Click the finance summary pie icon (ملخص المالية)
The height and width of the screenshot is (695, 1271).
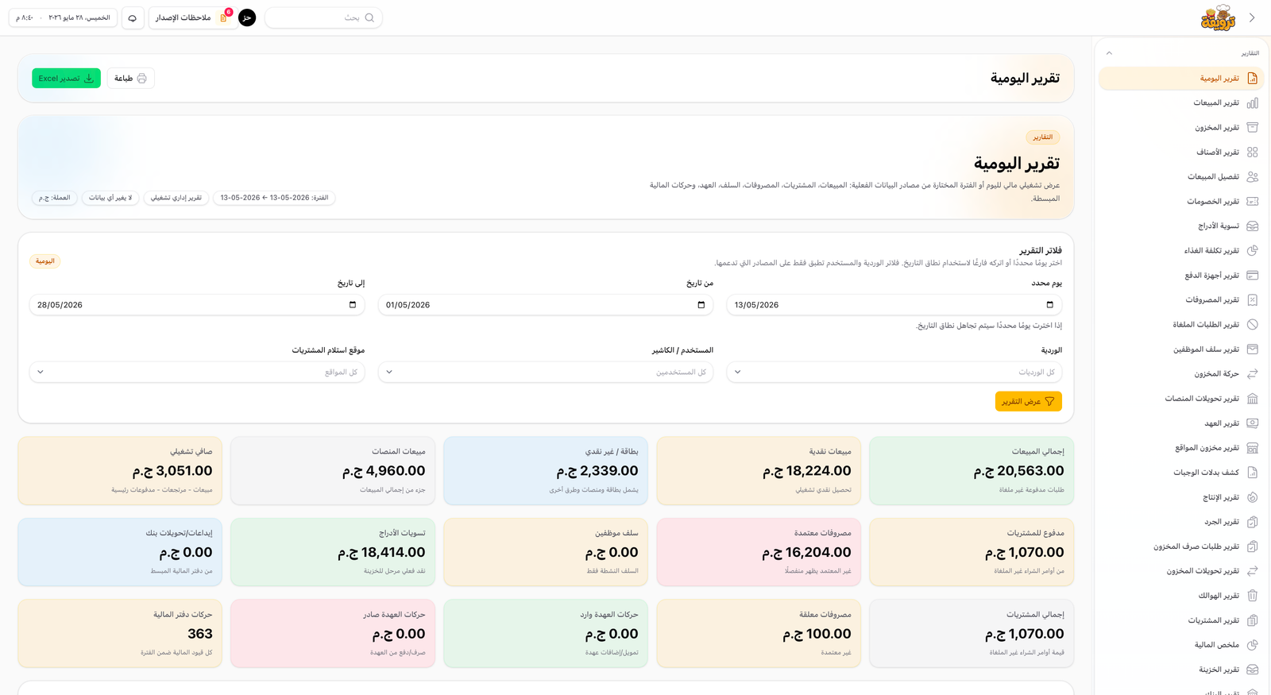[x=1252, y=644]
